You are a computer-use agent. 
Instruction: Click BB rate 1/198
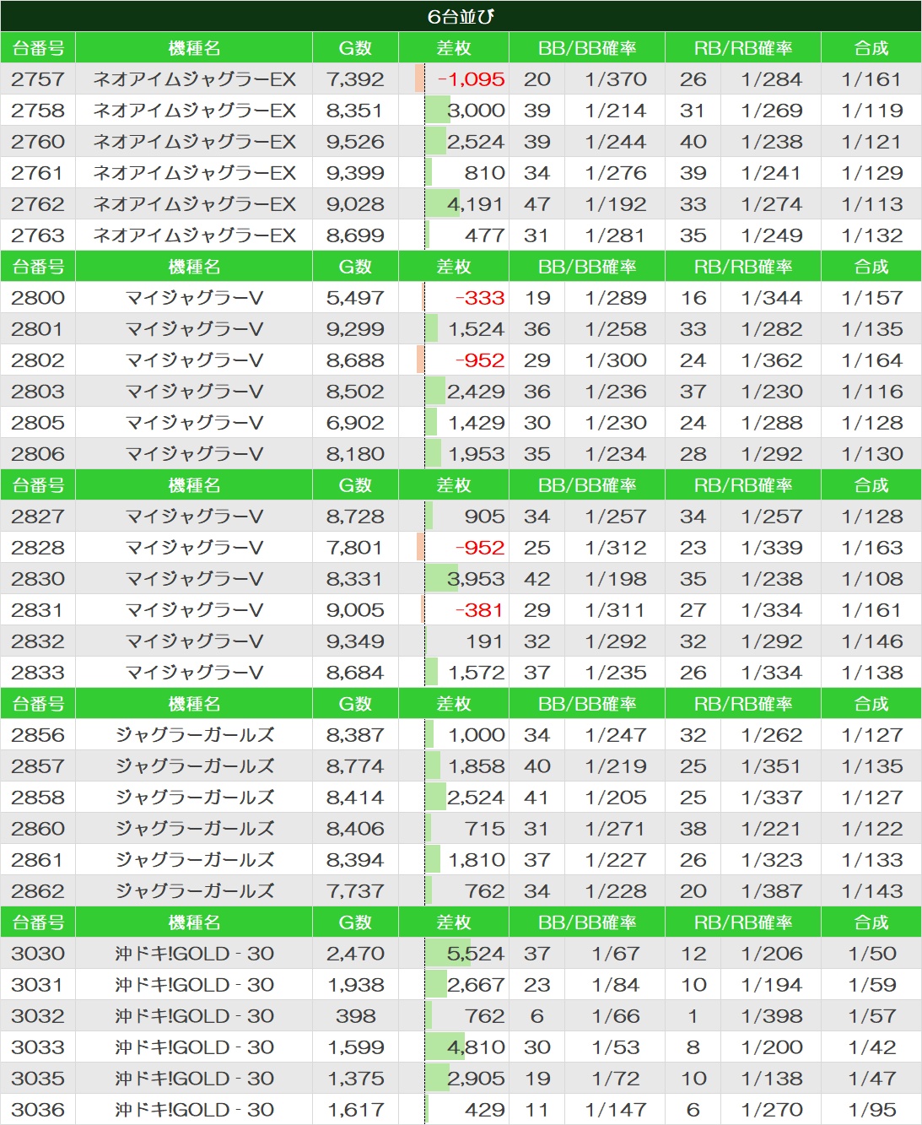click(616, 579)
